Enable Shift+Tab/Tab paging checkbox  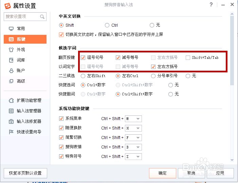point(188,58)
